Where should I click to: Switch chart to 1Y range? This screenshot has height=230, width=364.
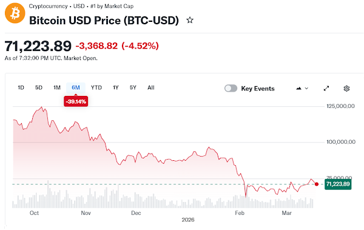click(116, 87)
